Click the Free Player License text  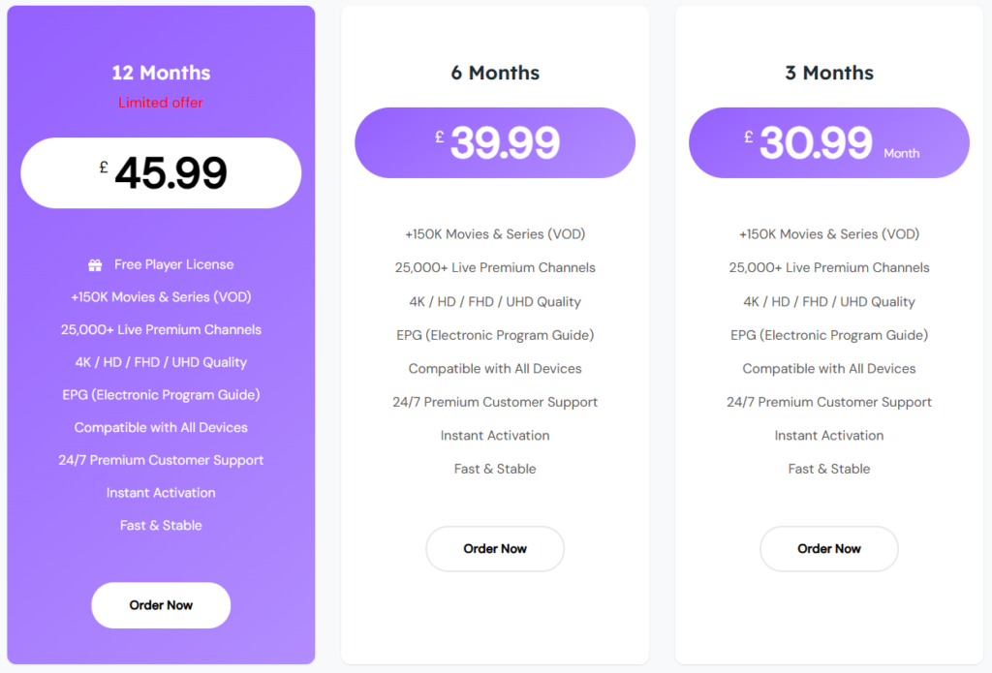[173, 264]
